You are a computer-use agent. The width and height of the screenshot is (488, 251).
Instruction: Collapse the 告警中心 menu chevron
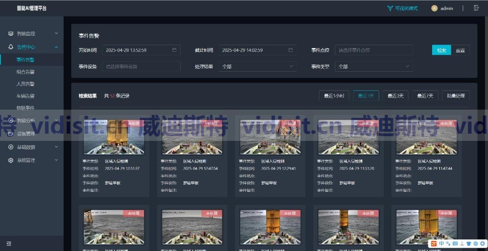[56, 47]
